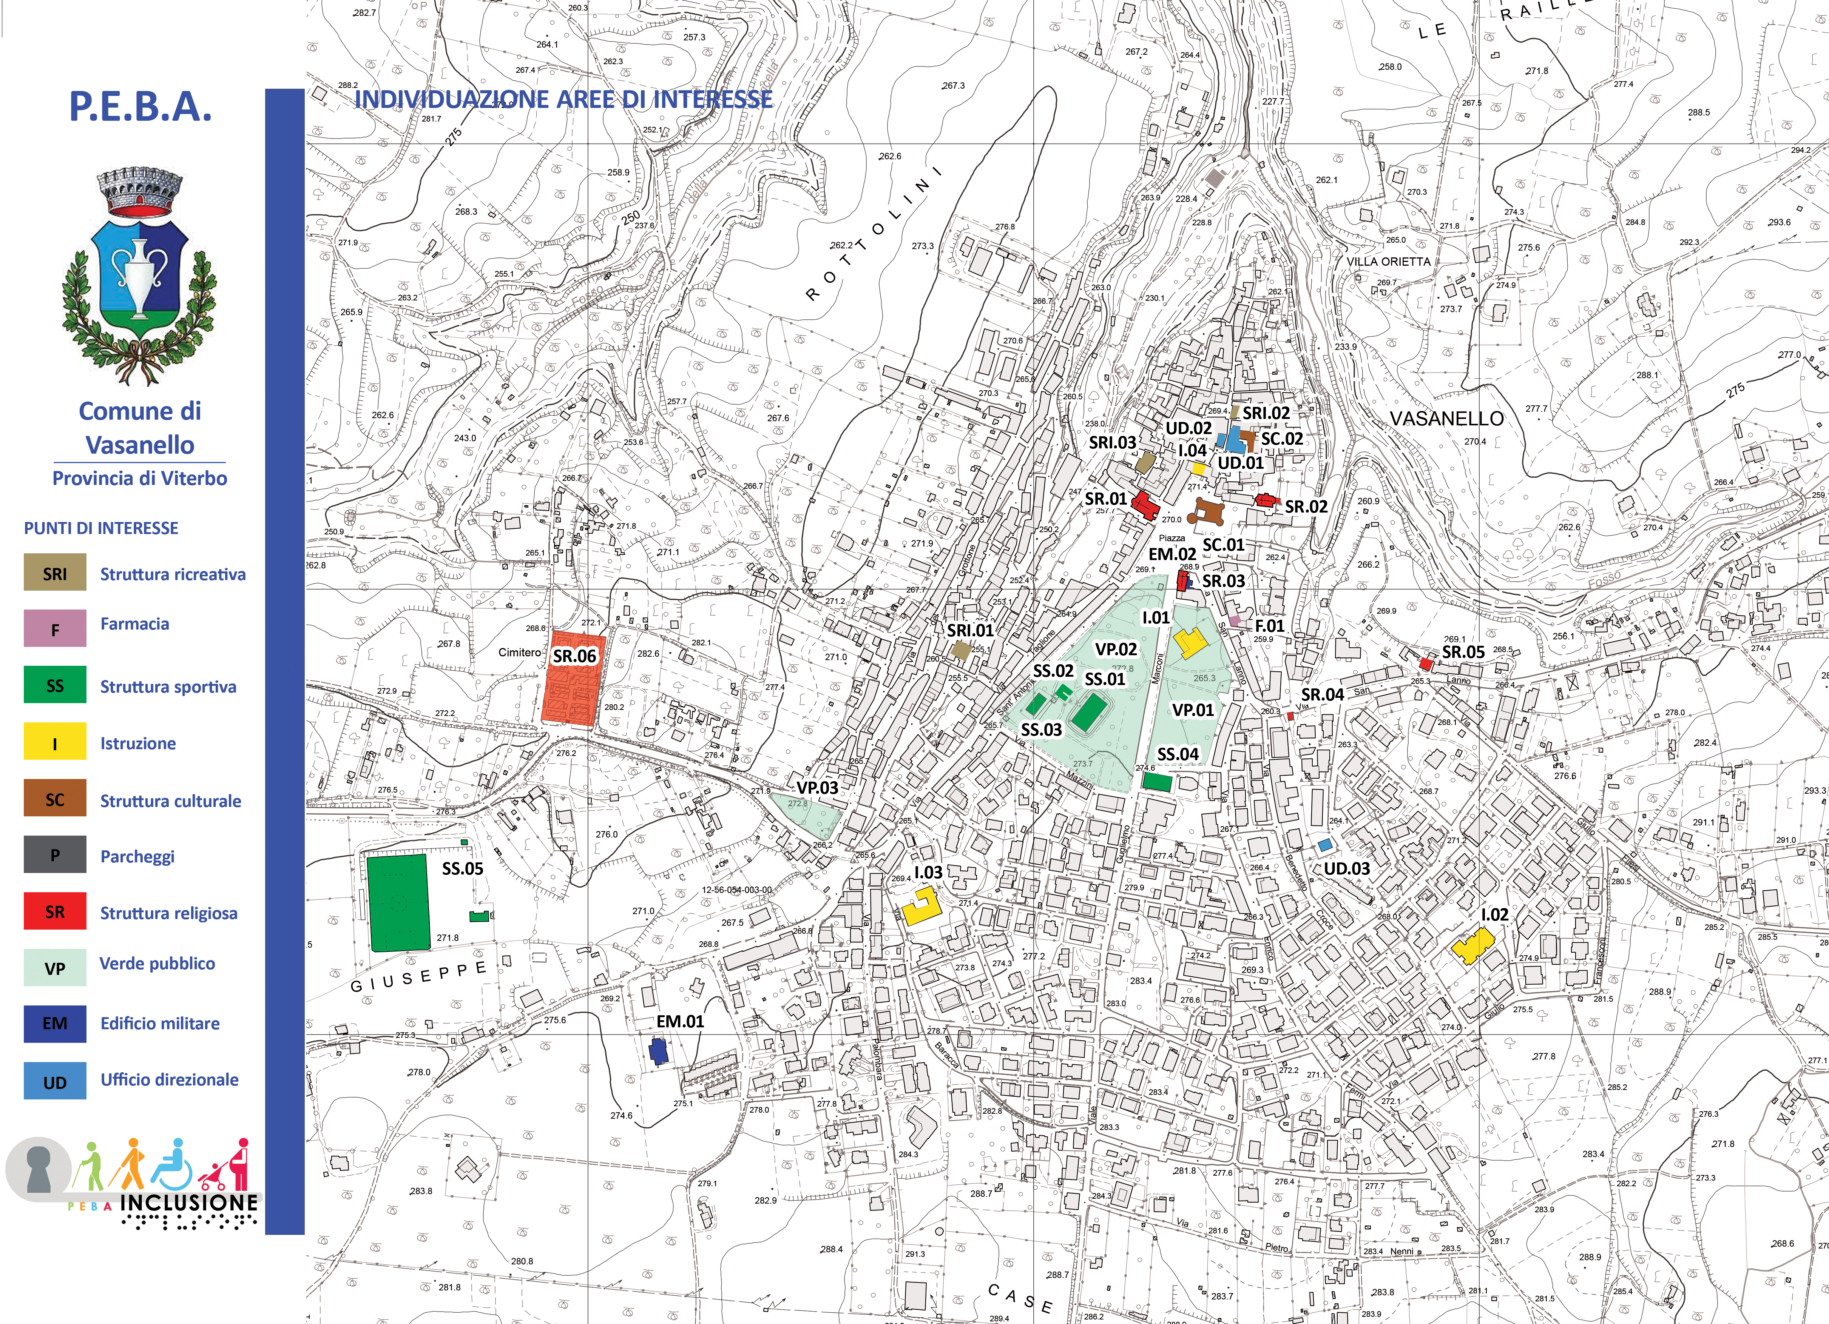Click the Verde pubblico legend label

point(157,964)
